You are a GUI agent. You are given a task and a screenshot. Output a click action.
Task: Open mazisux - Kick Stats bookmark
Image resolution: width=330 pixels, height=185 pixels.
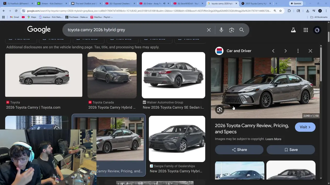tap(51, 17)
